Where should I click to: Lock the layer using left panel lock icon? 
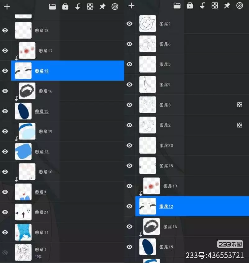pos(65,7)
